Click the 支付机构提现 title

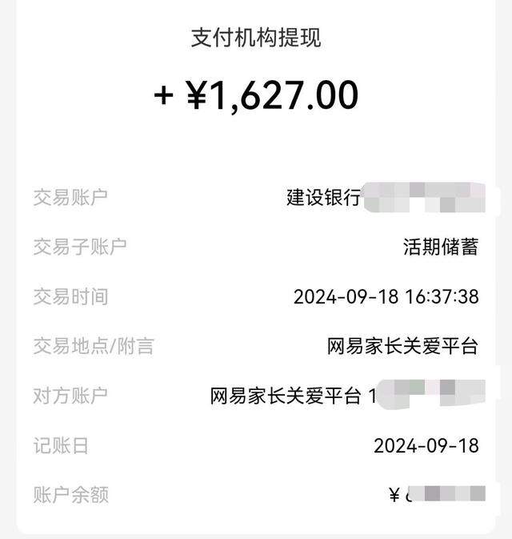[x=256, y=38]
